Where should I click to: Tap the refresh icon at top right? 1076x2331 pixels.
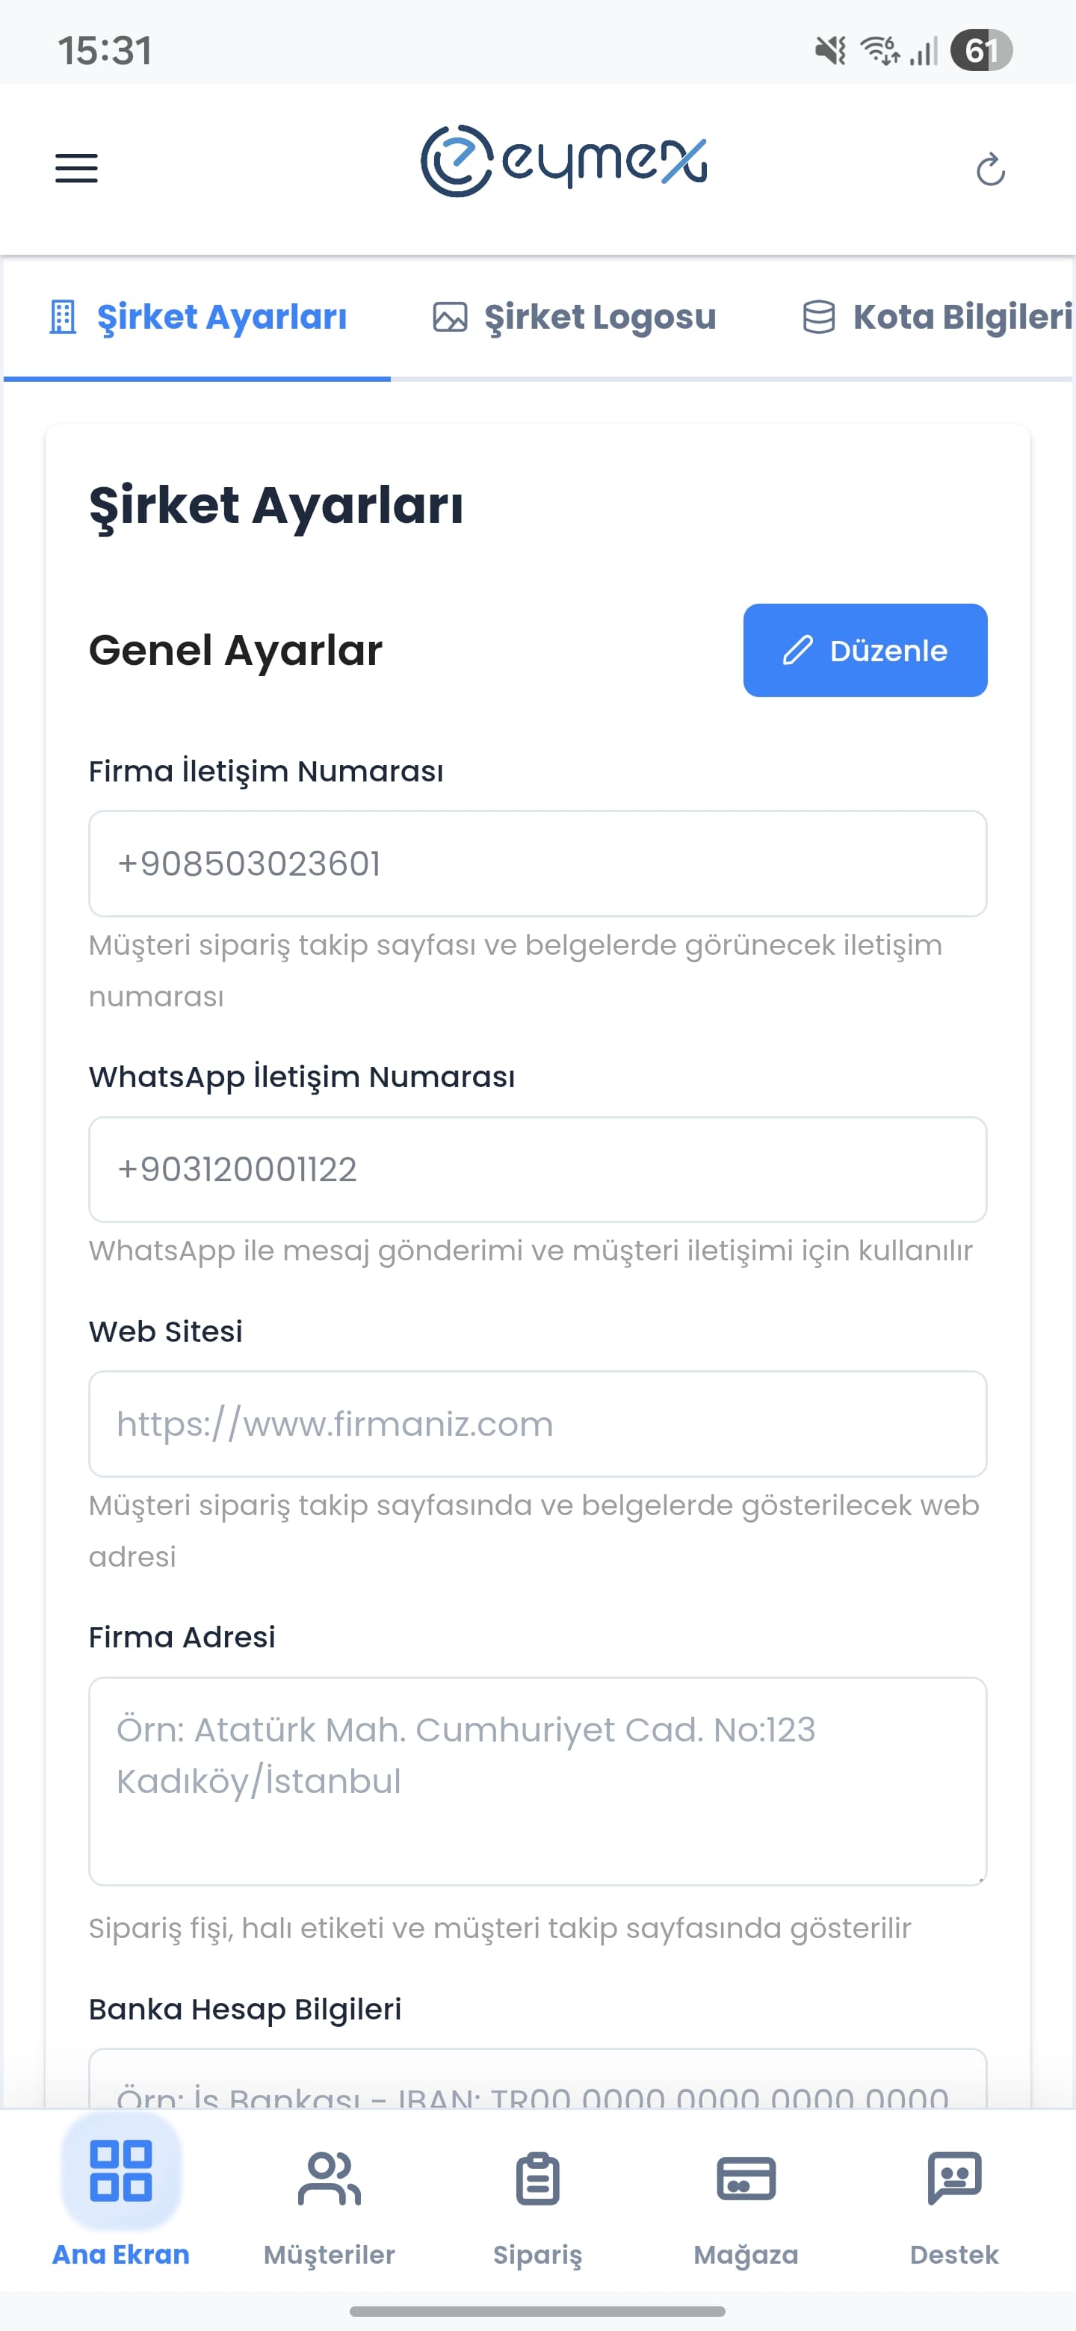point(992,169)
